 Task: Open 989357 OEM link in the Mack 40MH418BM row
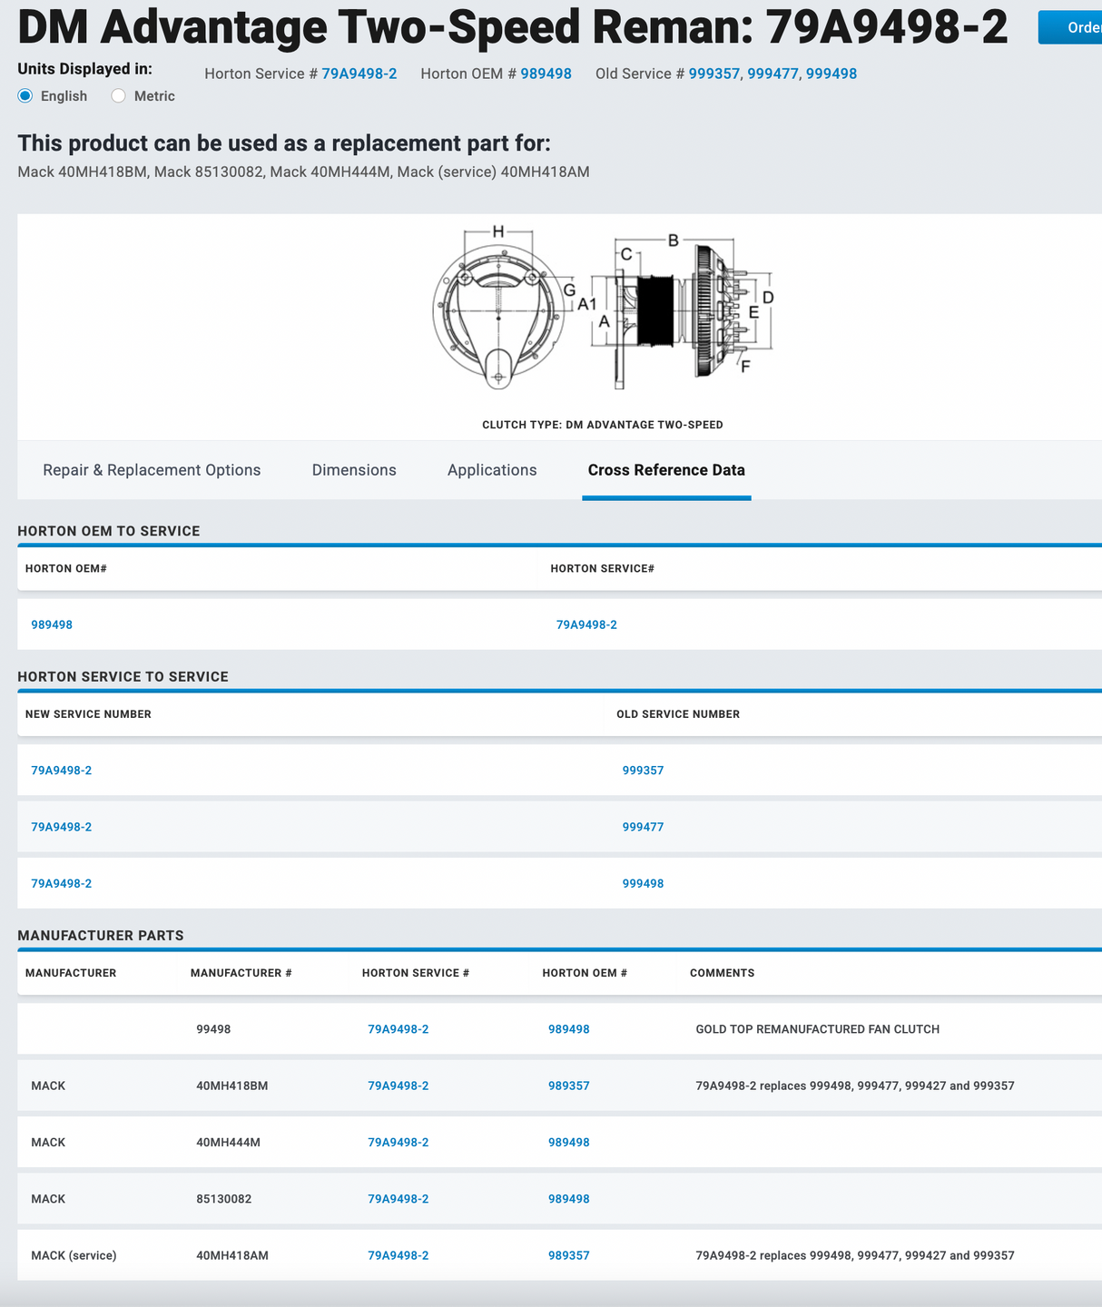click(568, 1086)
